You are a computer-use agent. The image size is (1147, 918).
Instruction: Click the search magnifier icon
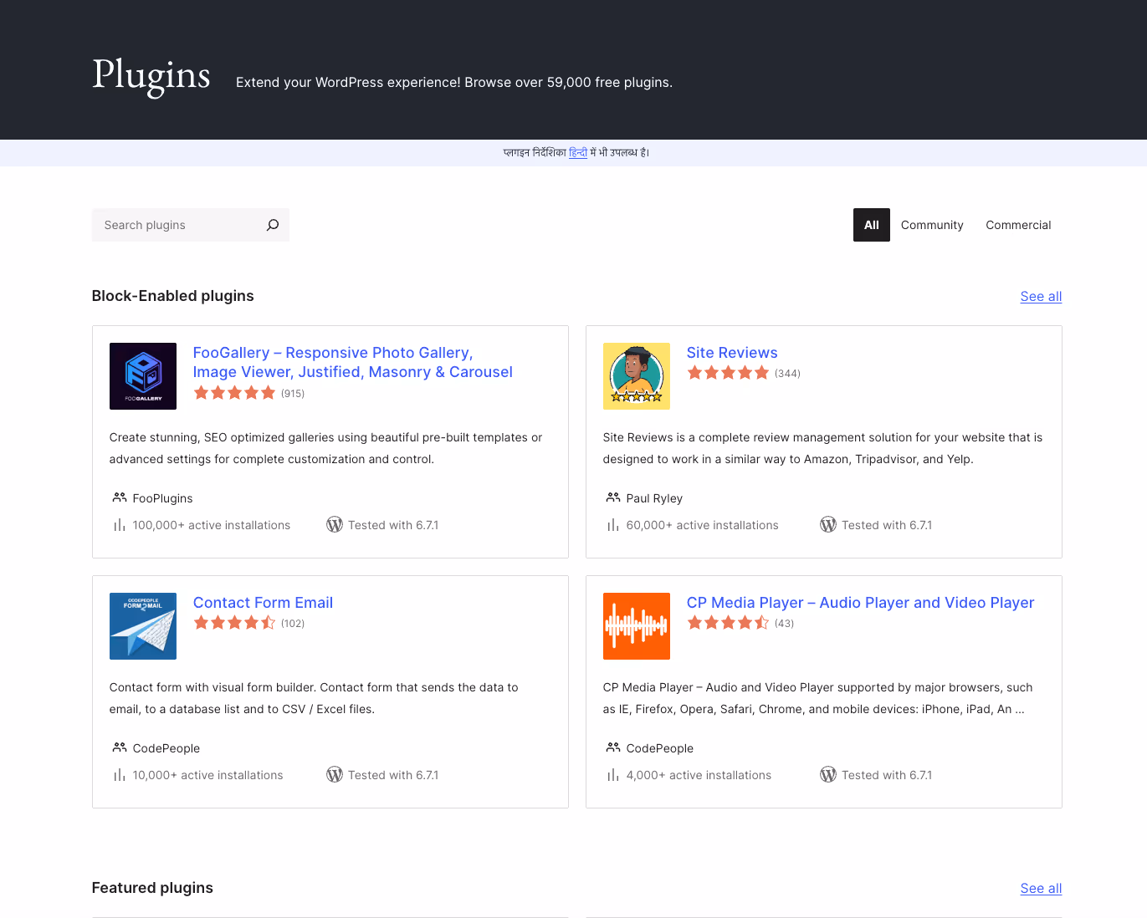[x=273, y=225]
